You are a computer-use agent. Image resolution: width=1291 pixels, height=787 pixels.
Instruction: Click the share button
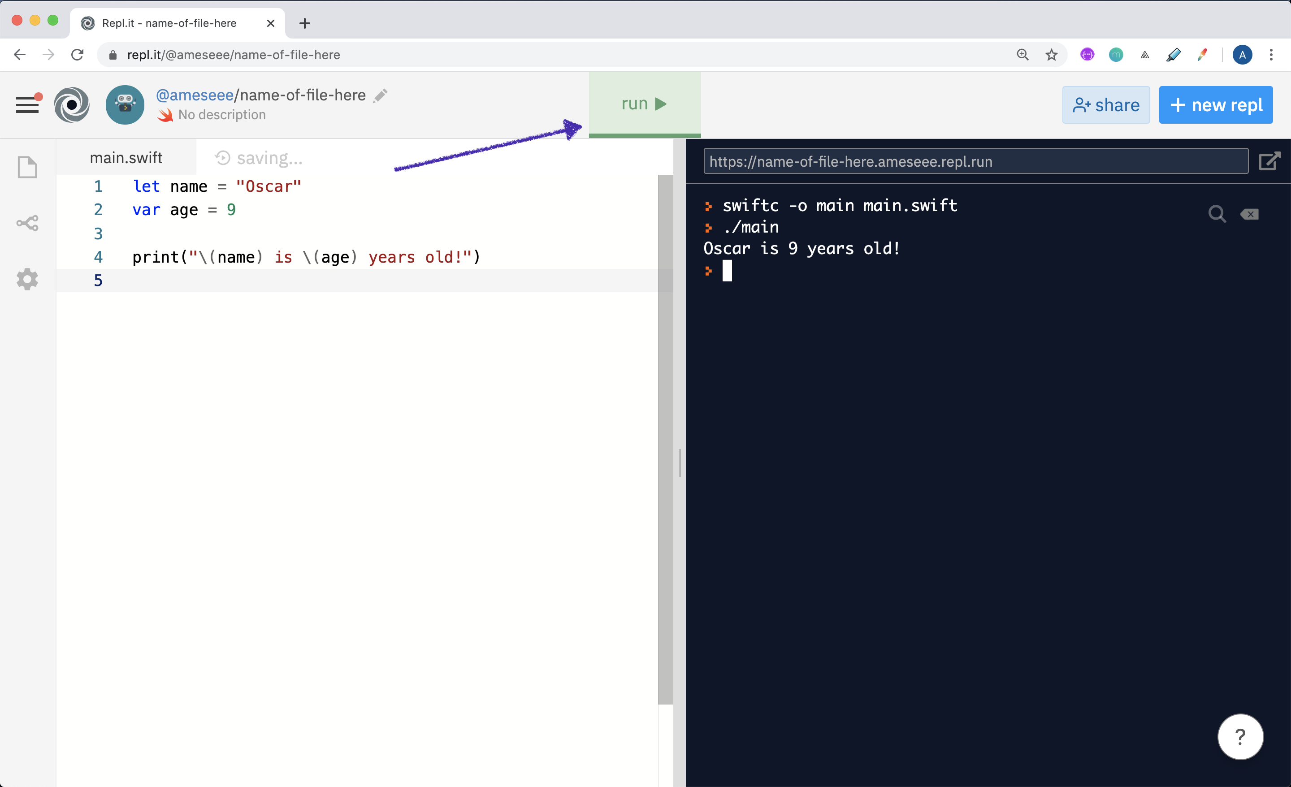[x=1105, y=105]
